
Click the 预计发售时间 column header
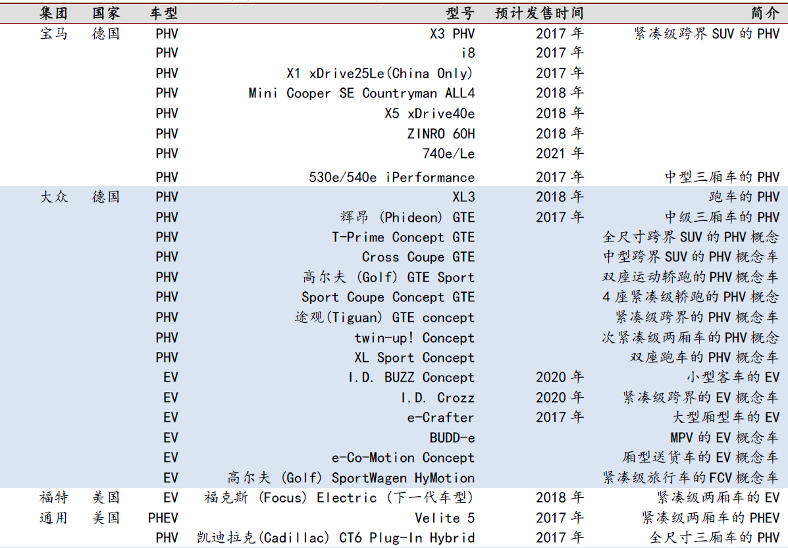point(539,12)
